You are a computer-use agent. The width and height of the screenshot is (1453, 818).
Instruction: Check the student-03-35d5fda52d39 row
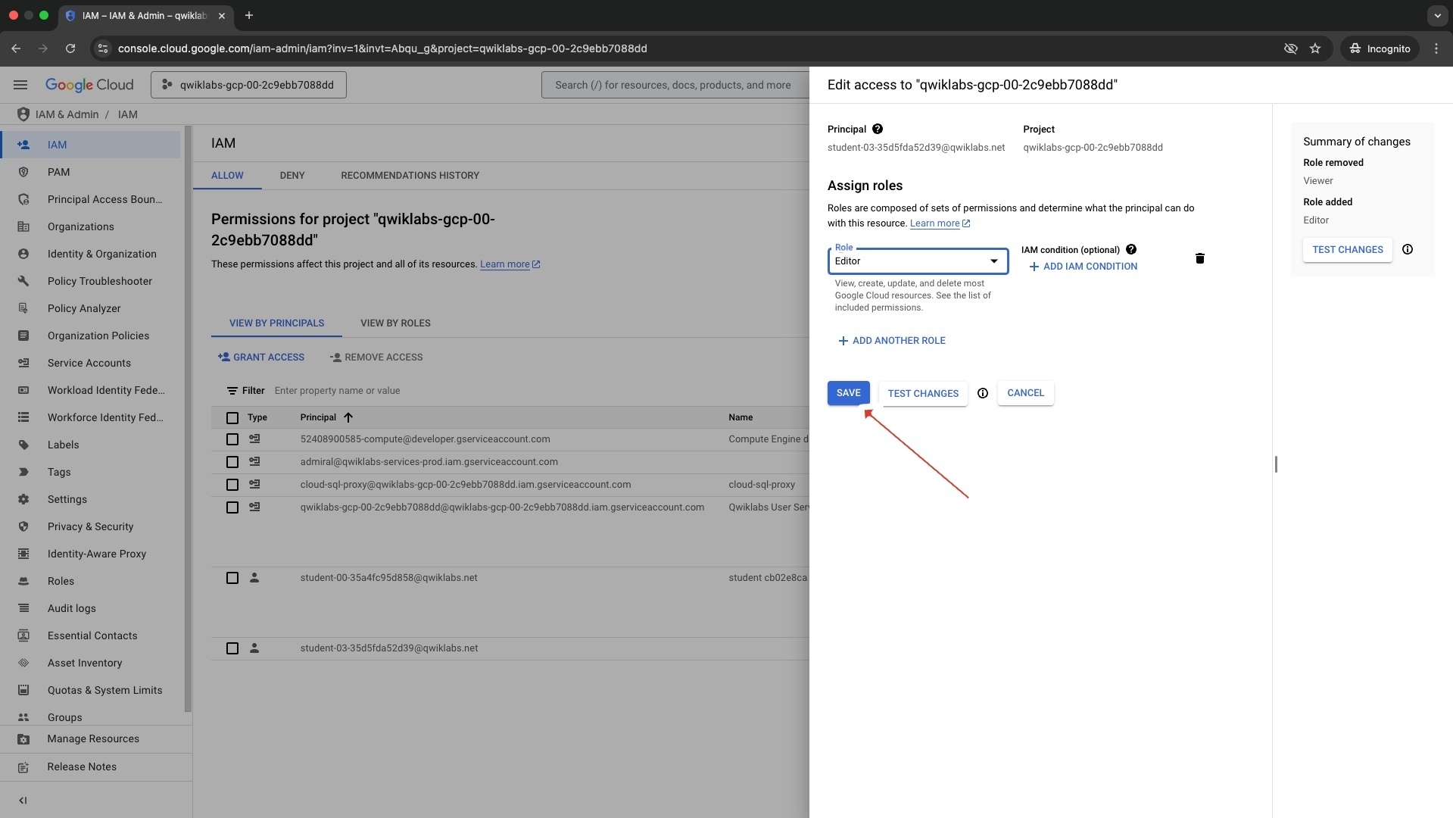(x=232, y=648)
